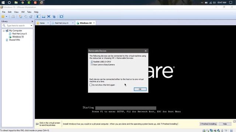The image size is (236, 132).
Task: Open the Windows notification center icon
Action: point(230,3)
